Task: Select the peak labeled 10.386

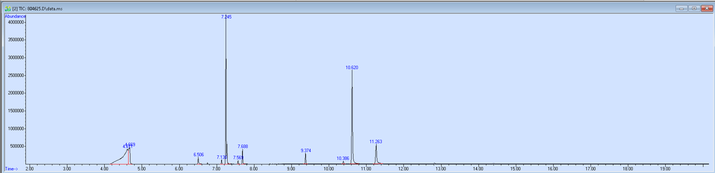Action: [343, 158]
